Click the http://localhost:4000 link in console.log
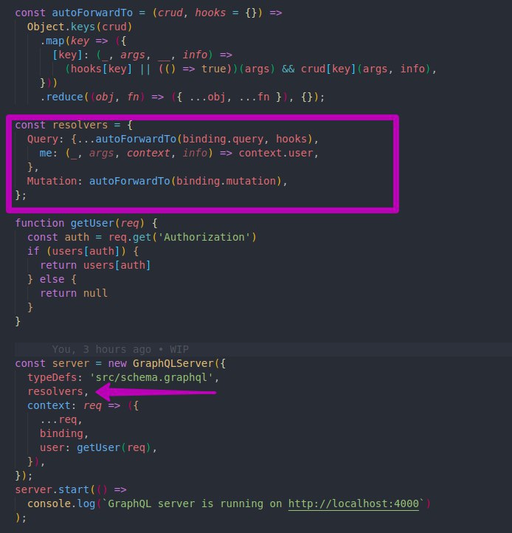512x533 pixels. (x=353, y=503)
